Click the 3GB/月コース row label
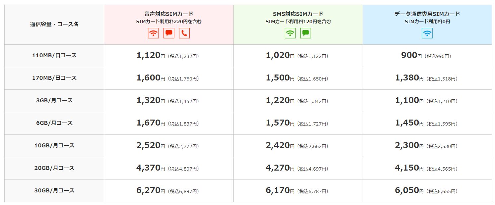 click(x=54, y=101)
